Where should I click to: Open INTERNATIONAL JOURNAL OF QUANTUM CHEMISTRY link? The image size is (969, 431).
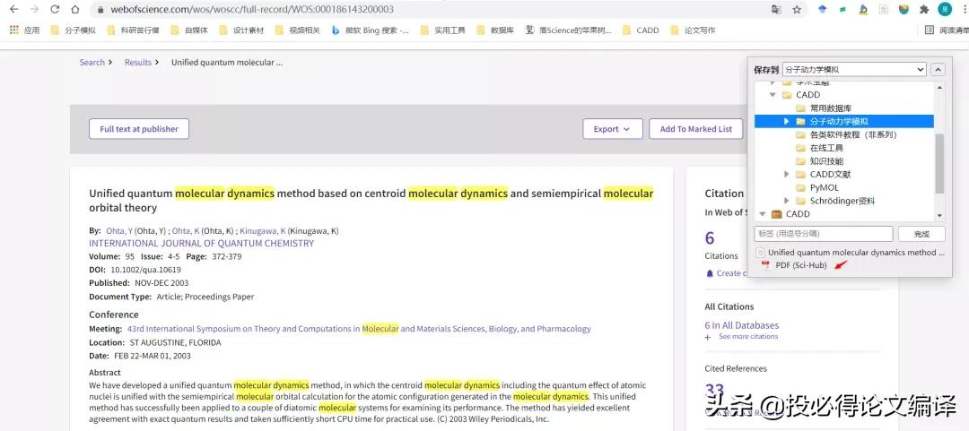(202, 244)
